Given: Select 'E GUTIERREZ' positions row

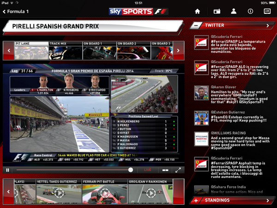Looking at the screenshot, I should click(x=144, y=148).
